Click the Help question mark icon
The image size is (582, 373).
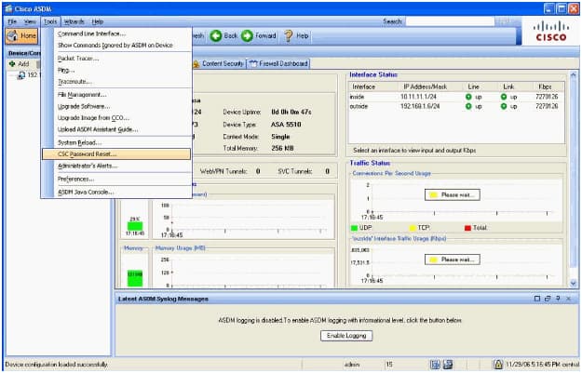pos(289,36)
